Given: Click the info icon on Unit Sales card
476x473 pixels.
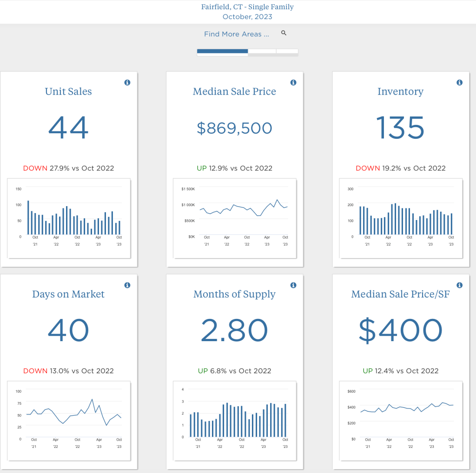Looking at the screenshot, I should 127,83.
